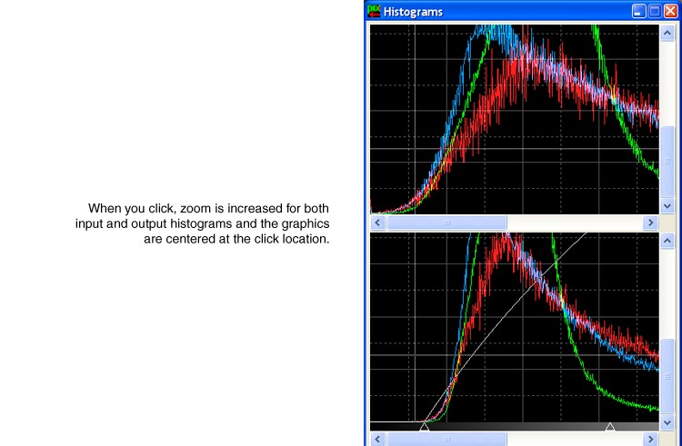This screenshot has height=446, width=682.
Task: Select the shadows clipping triangle slider
Action: point(424,426)
